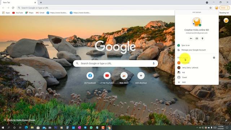Select the New Tab tab
This screenshot has height=130, width=231.
[x=18, y=3]
